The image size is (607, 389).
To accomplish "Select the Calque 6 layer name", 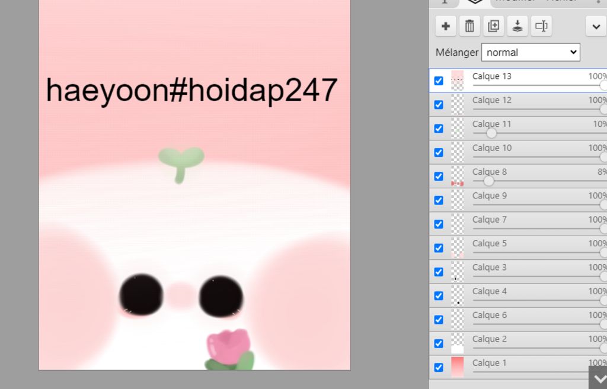I will pos(489,315).
